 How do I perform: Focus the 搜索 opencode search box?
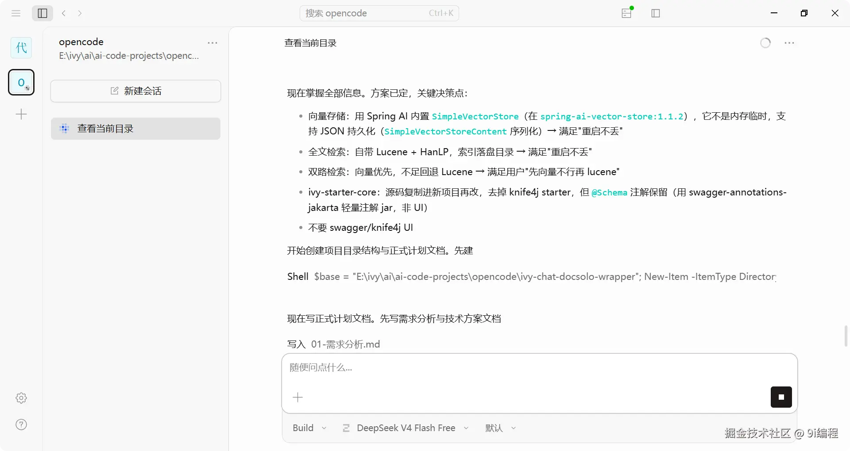[379, 13]
